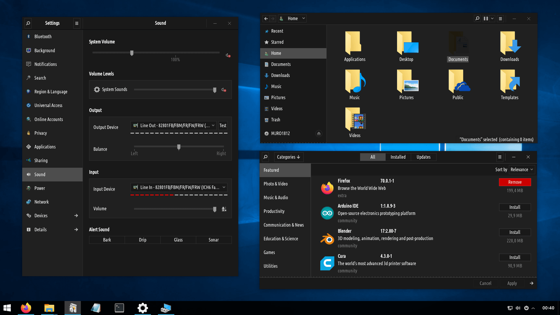Click the search icon in file manager
The width and height of the screenshot is (560, 315).
click(477, 18)
